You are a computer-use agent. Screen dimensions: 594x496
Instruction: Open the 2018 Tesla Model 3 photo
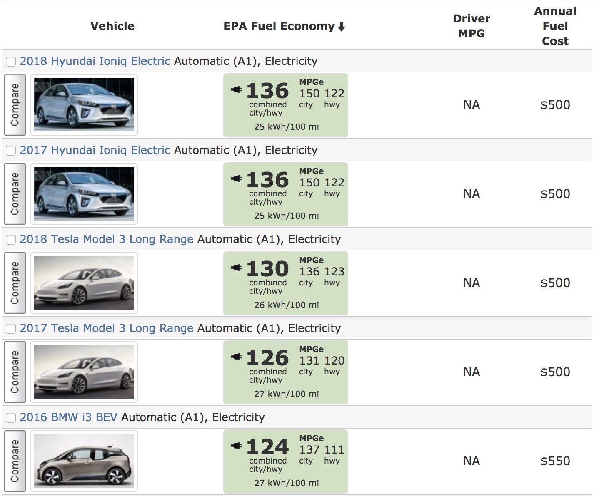pos(84,283)
